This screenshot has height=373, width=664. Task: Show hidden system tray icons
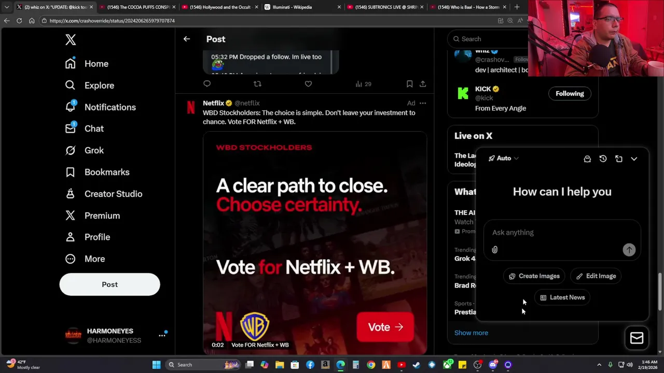[599, 365]
